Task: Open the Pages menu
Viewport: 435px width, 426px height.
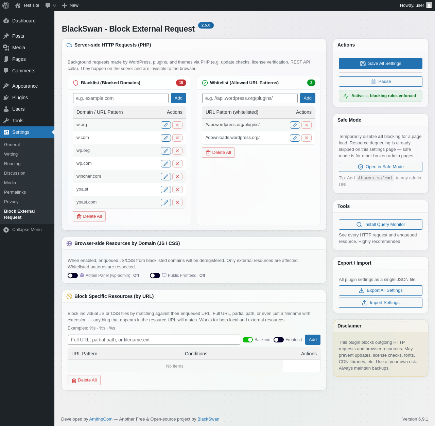Action: coord(27,59)
